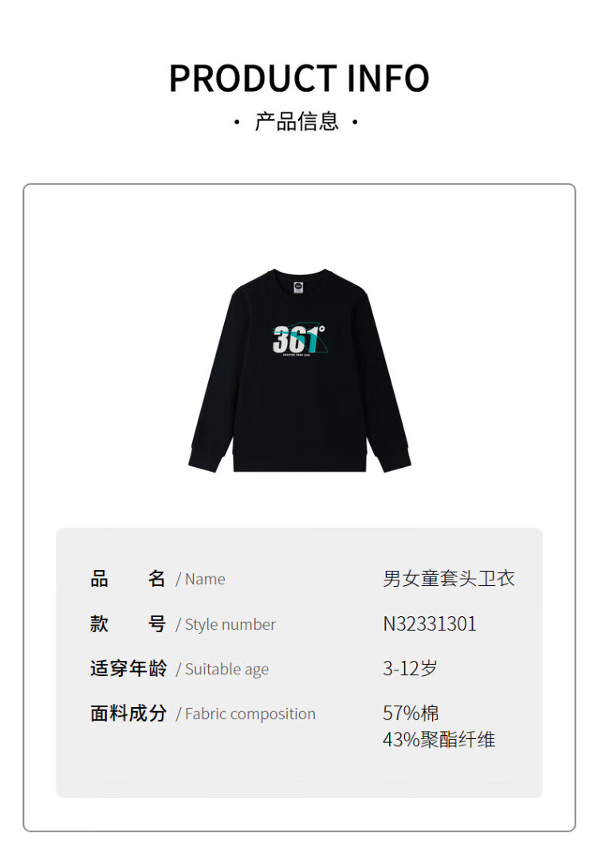This screenshot has width=598, height=857.
Task: Click the 面料成分 / Fabric composition label
Action: [203, 714]
